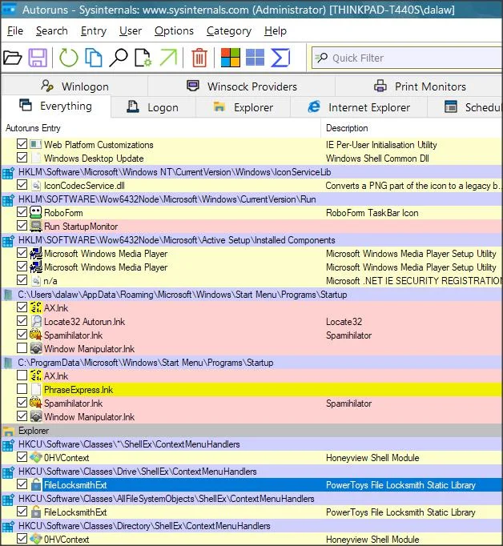This screenshot has width=503, height=546.
Task: Switch to the Explorer tab
Action: [x=243, y=107]
